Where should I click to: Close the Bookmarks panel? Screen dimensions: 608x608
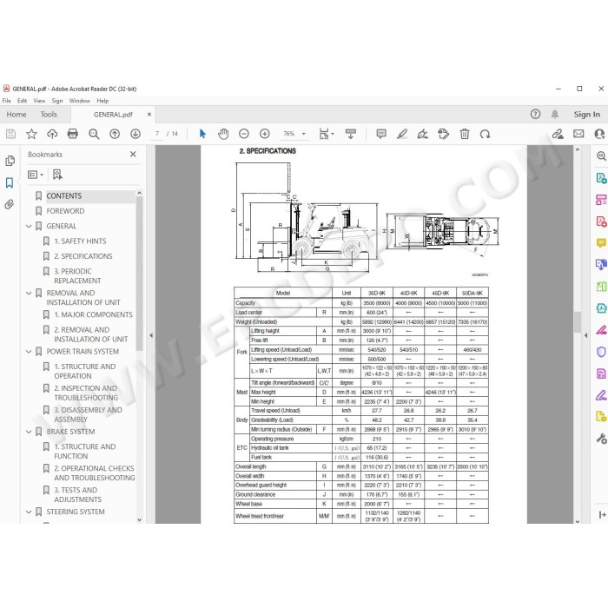133,155
